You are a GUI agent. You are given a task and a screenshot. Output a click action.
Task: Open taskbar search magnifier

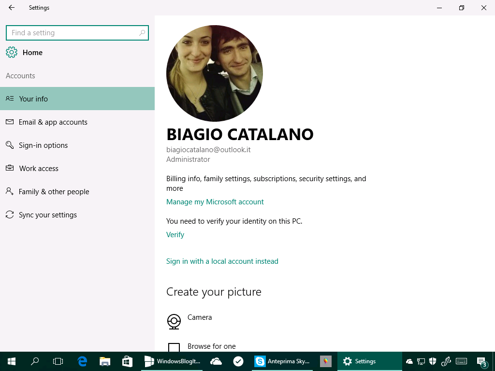[x=35, y=361]
